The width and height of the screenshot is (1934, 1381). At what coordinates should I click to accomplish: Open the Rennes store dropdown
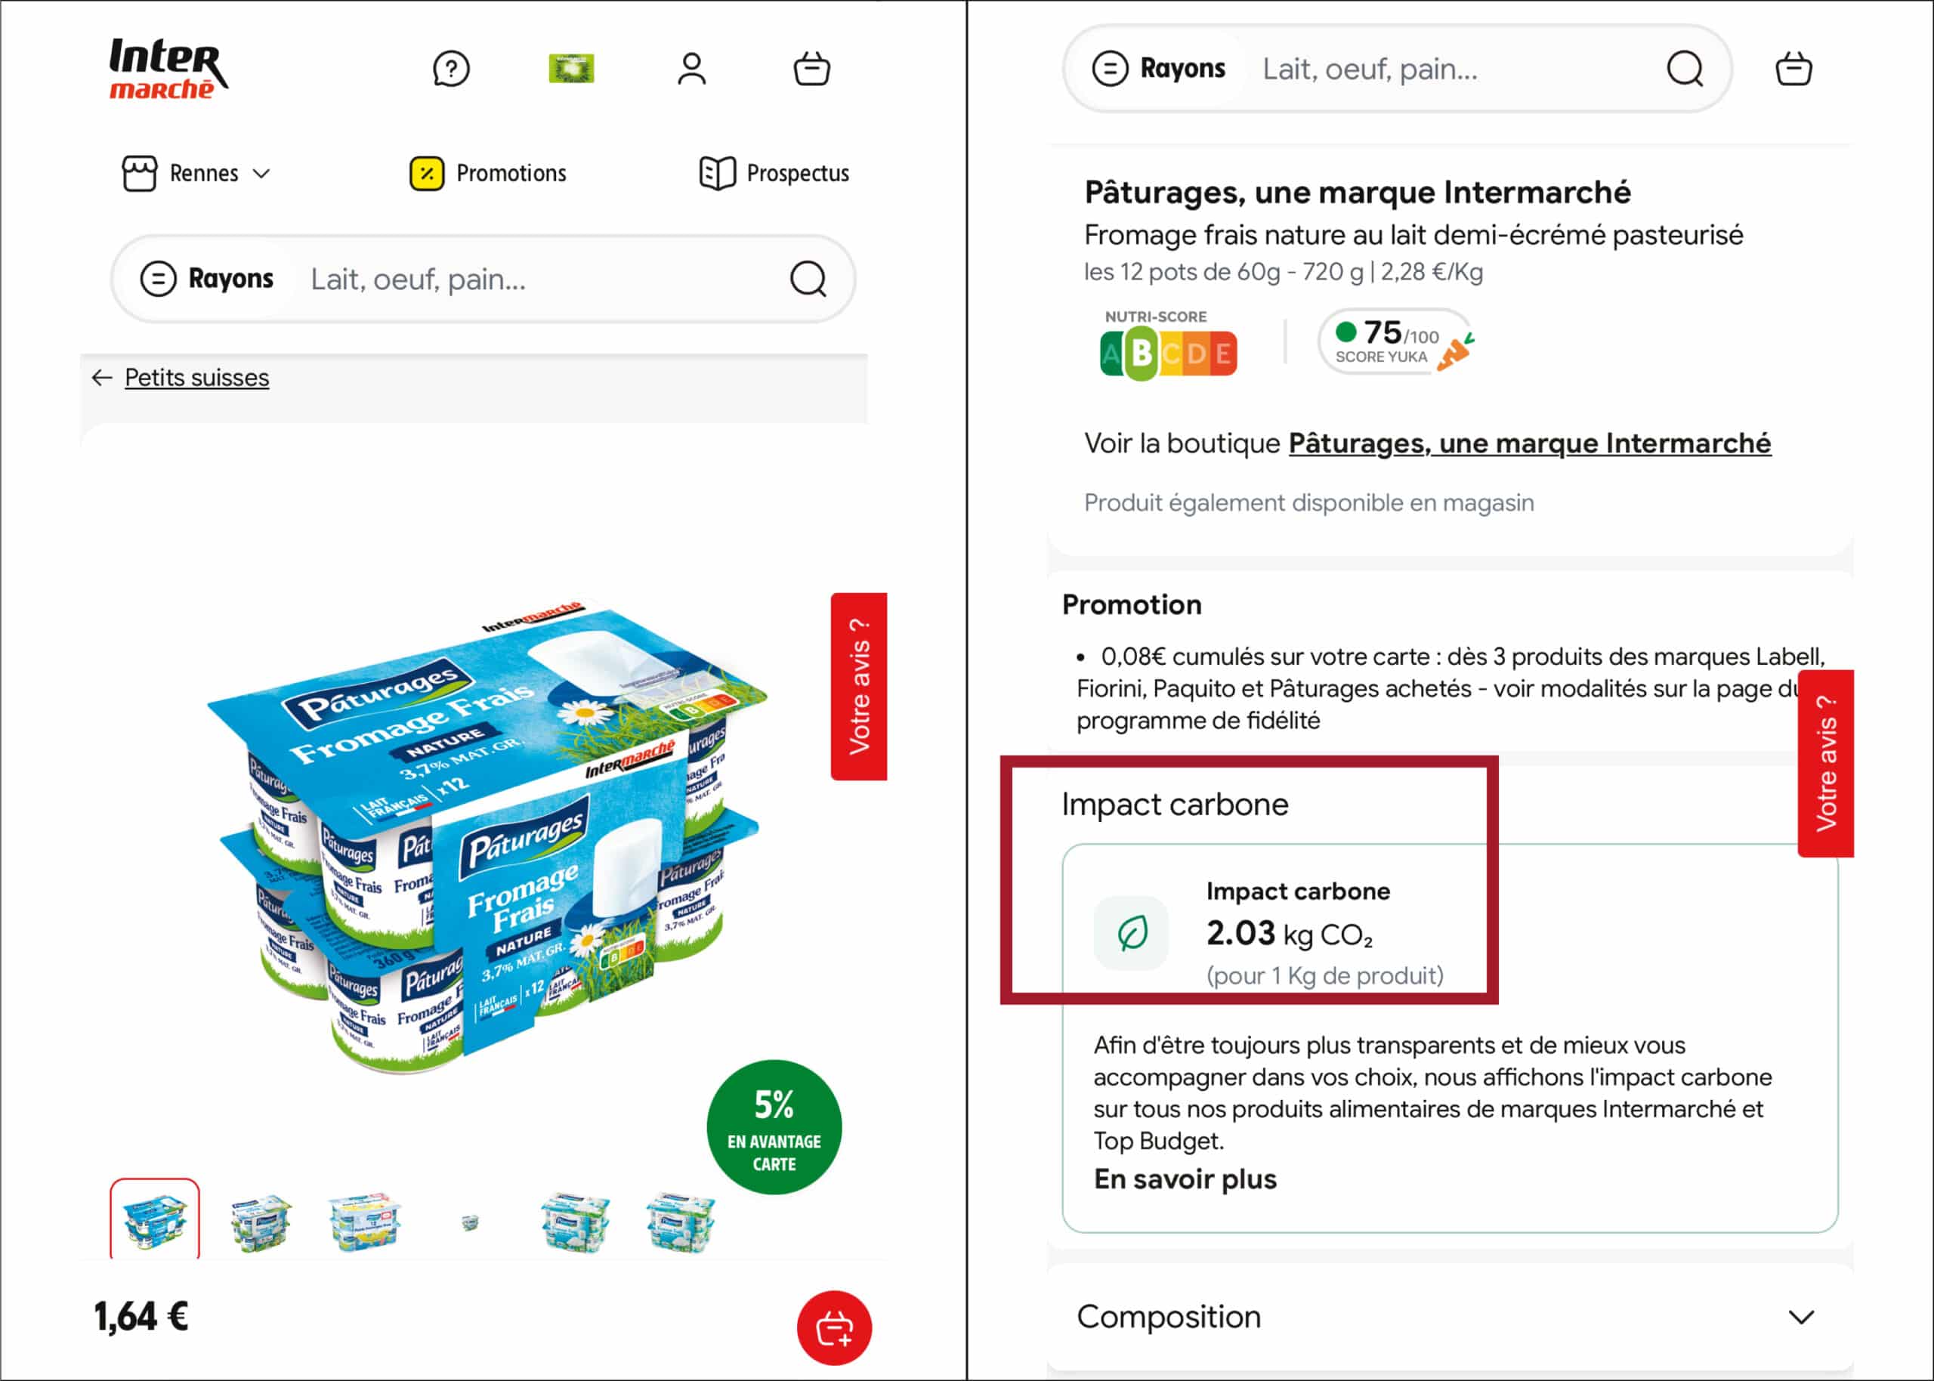196,174
